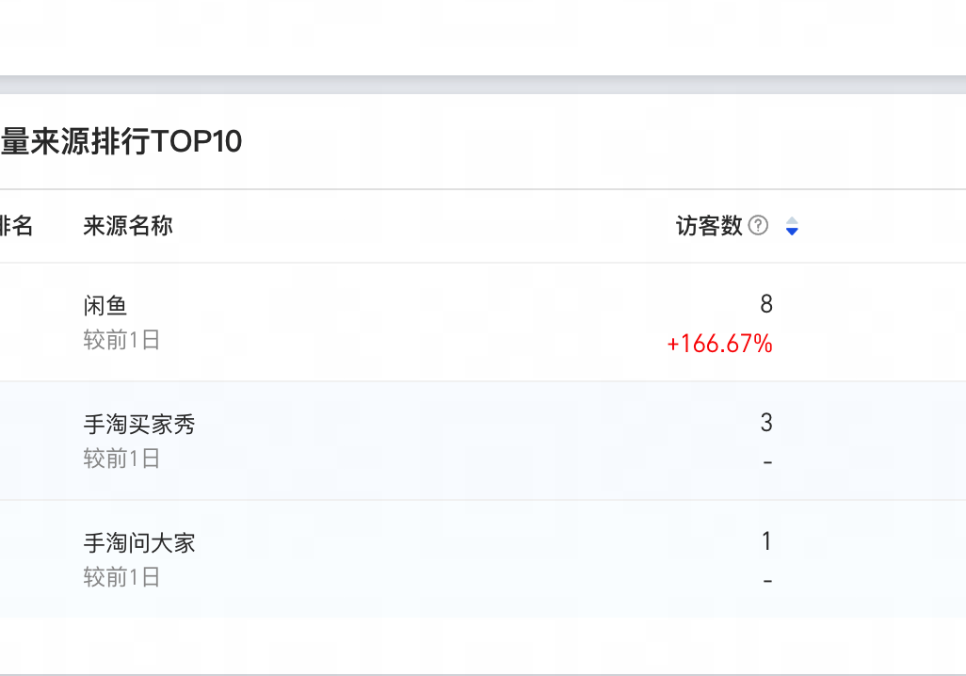Click the visitor count 8 for 闲鱼
This screenshot has width=966, height=676.
point(766,304)
